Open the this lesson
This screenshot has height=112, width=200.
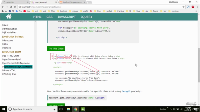[6, 44]
